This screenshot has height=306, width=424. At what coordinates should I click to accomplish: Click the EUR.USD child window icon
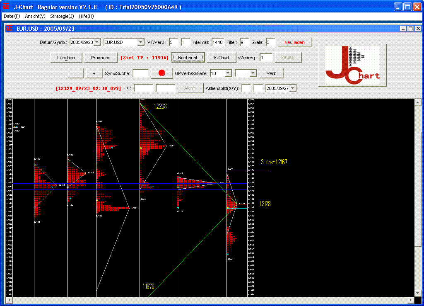pyautogui.click(x=9, y=29)
